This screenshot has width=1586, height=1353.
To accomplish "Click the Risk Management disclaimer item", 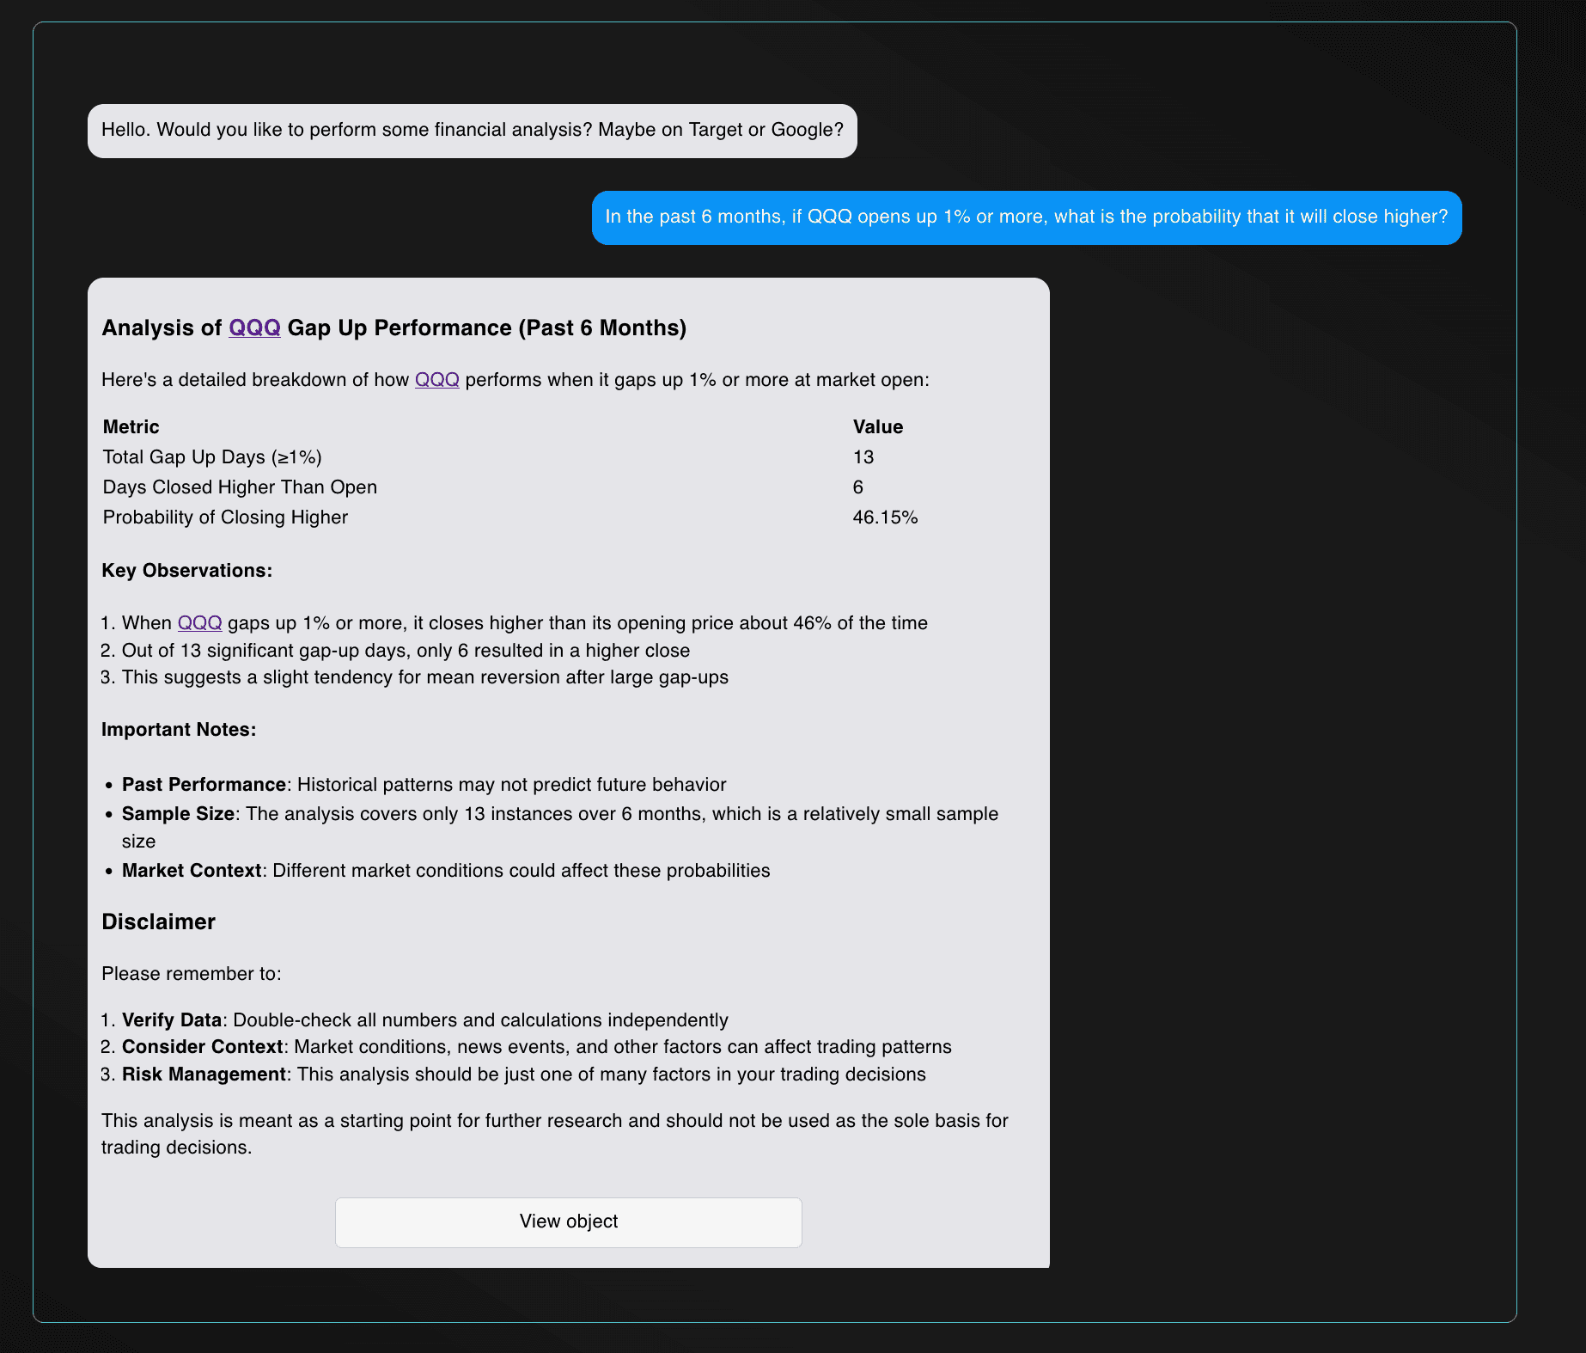I will coord(524,1074).
